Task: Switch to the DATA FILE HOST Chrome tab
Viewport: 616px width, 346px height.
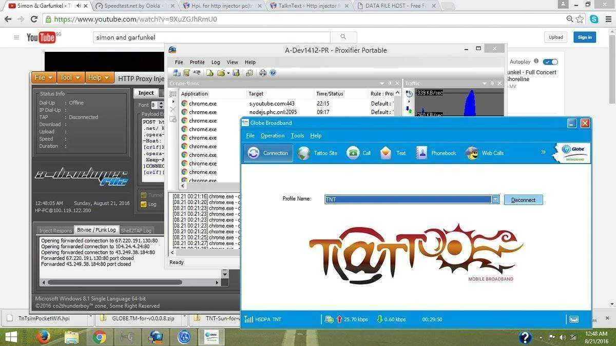Action: pos(395,6)
